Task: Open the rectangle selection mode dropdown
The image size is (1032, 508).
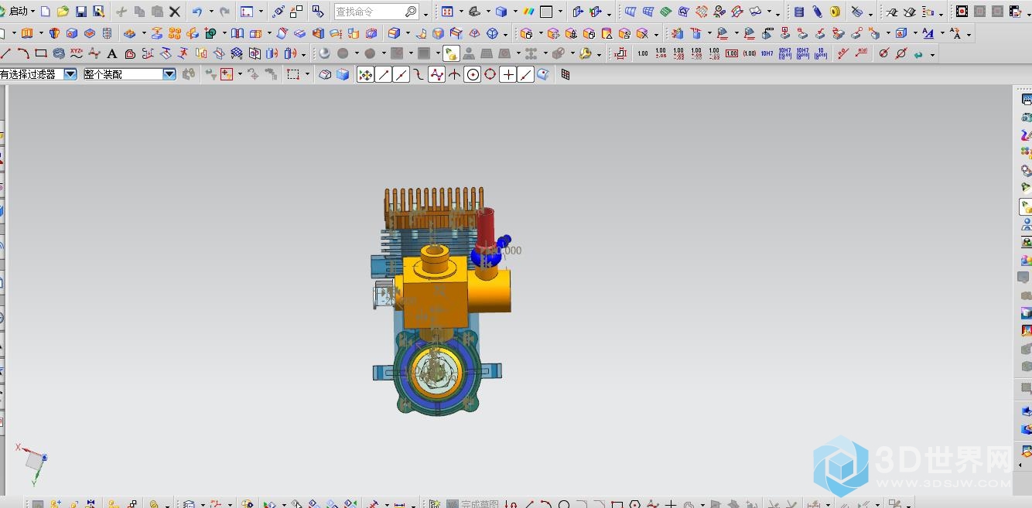Action: pos(308,75)
